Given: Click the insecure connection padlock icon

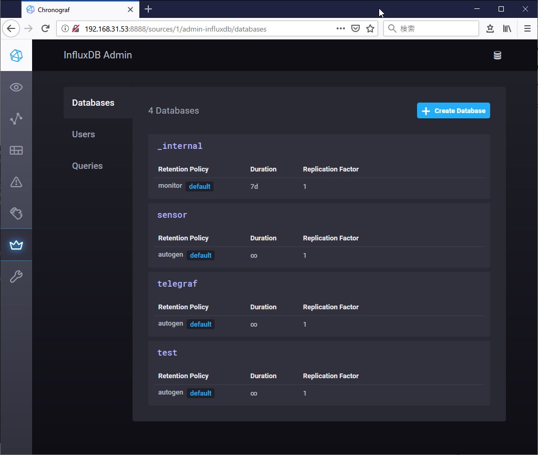Looking at the screenshot, I should pos(76,28).
